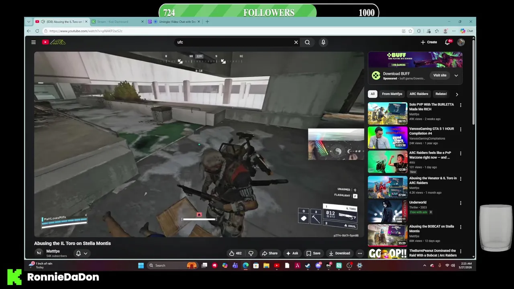The width and height of the screenshot is (514, 289).
Task: Open options for Underworld movie
Action: pos(461,203)
